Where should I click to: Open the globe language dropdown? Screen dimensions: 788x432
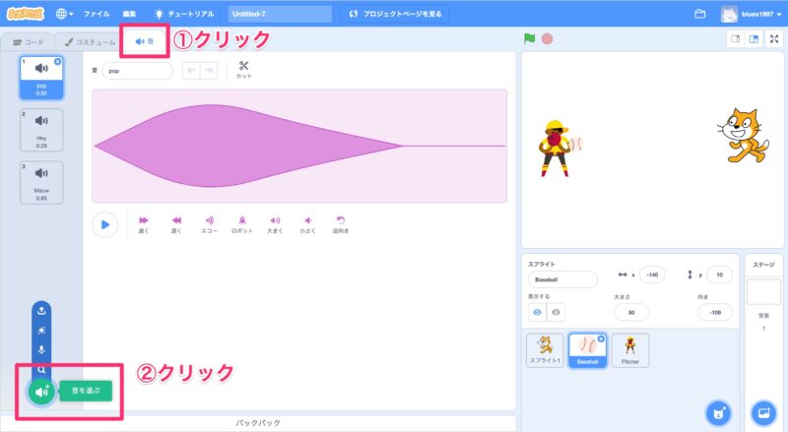pos(65,15)
